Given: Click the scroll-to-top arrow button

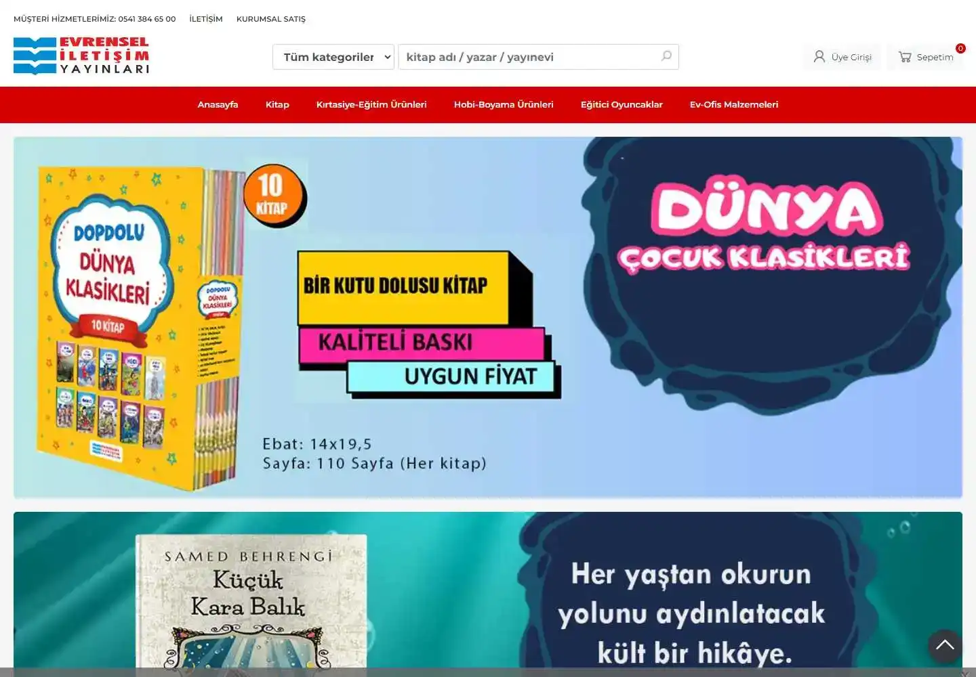Looking at the screenshot, I should 945,646.
